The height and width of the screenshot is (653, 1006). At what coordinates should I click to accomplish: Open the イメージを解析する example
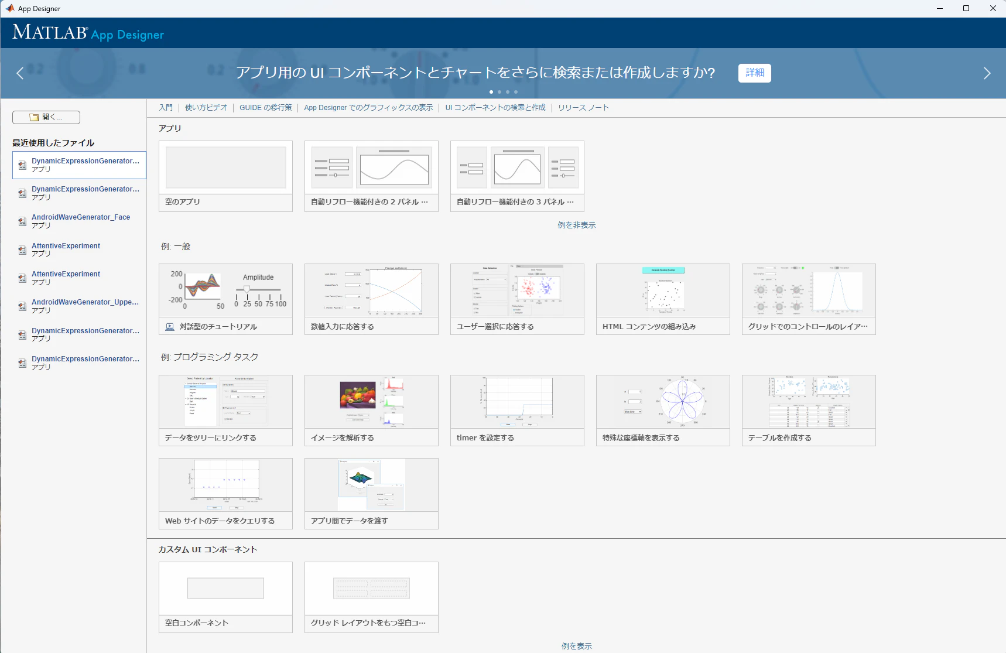click(x=371, y=411)
